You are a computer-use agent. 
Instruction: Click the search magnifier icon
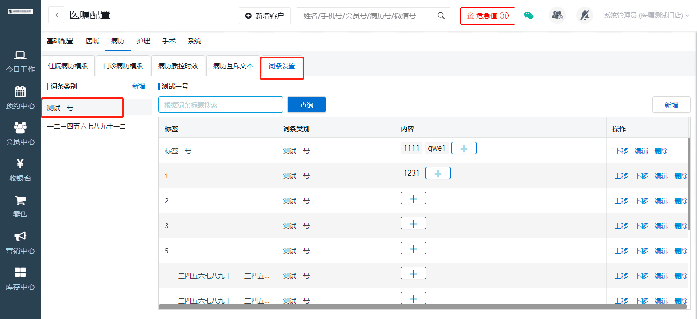click(x=441, y=16)
